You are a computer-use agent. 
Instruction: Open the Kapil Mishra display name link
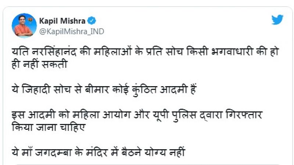63,21
